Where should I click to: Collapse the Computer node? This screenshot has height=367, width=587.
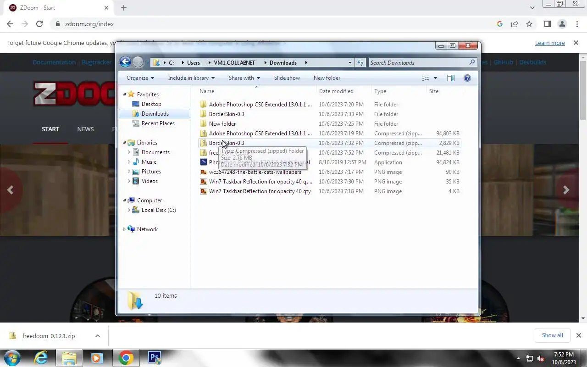coord(124,200)
